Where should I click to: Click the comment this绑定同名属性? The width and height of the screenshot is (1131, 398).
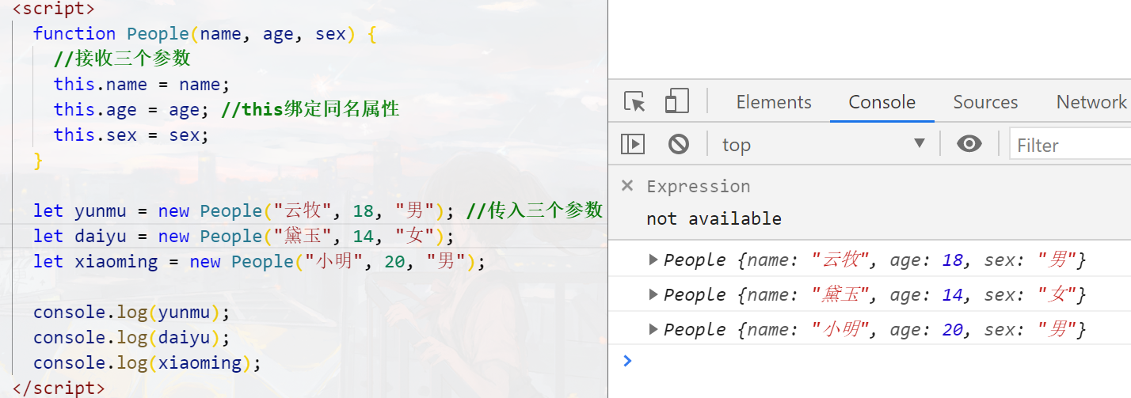[310, 109]
